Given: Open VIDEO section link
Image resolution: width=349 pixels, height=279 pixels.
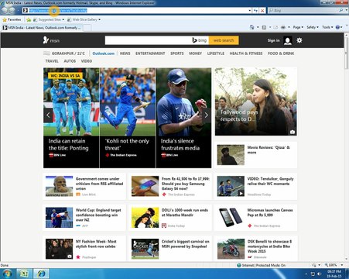Looking at the screenshot, I should (87, 61).
